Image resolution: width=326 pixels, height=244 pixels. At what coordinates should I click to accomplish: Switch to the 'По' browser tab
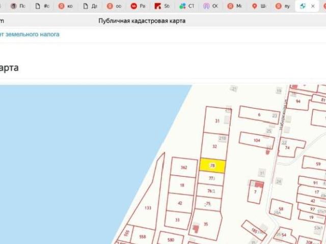[18, 6]
